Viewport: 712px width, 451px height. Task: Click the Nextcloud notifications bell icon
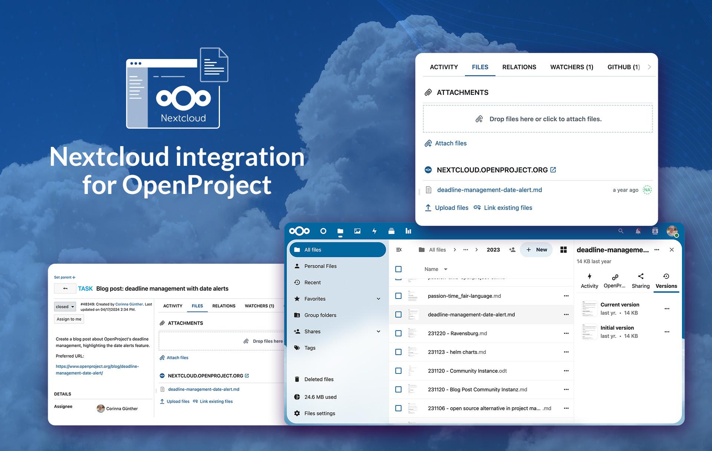(x=638, y=231)
